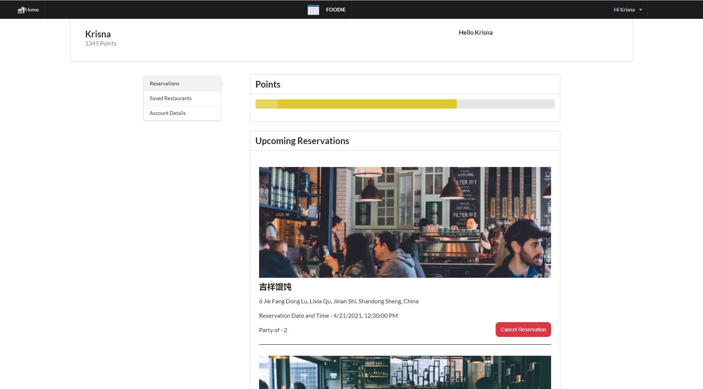Click the restaurant name 吉祥馄饨
This screenshot has width=703, height=389.
(275, 287)
